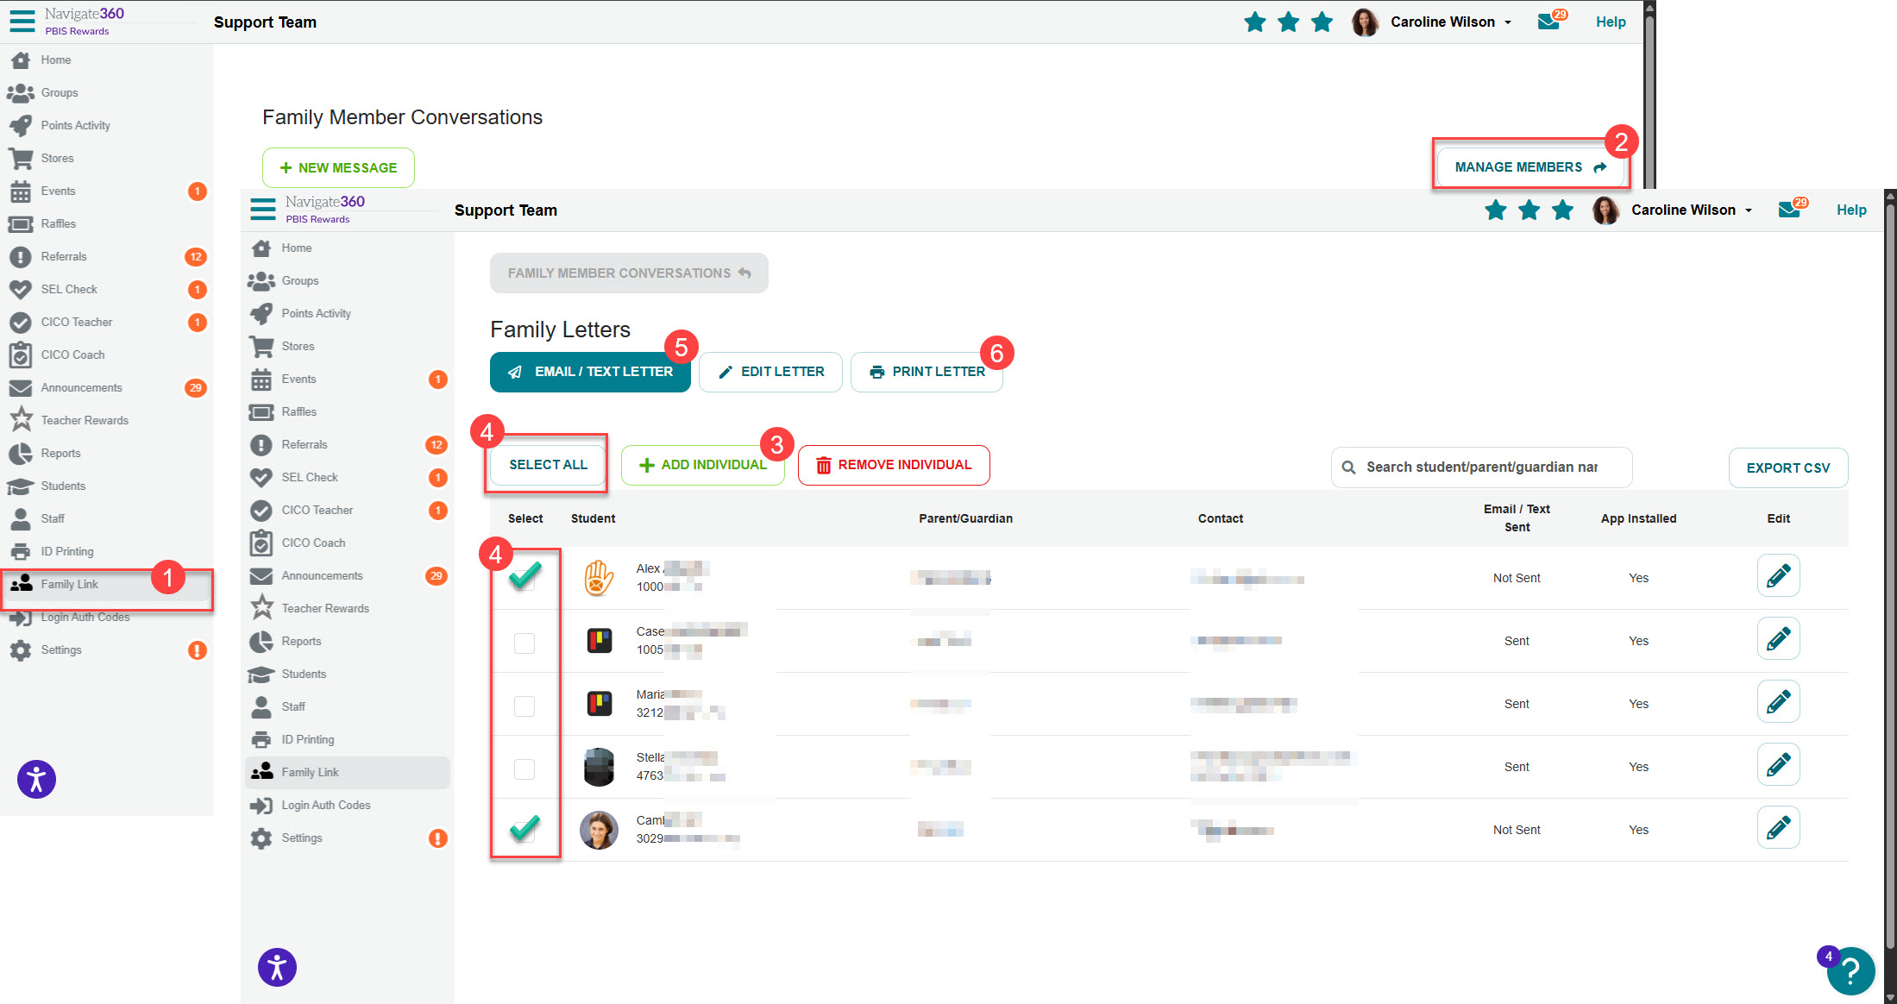Open Family Link in the left sidebar
The width and height of the screenshot is (1897, 1004).
coord(70,584)
